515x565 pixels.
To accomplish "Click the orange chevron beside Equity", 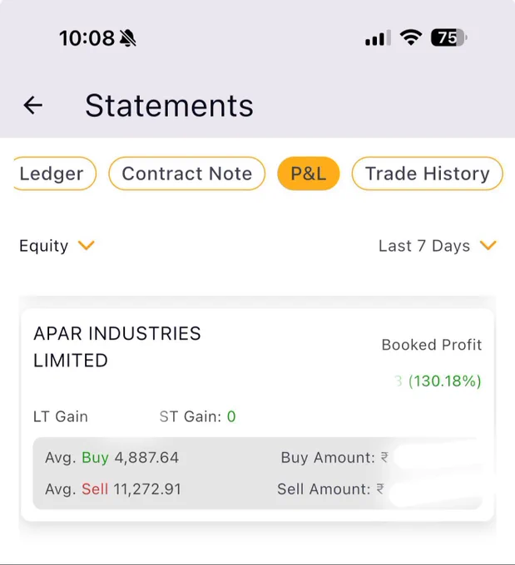I will click(x=87, y=245).
